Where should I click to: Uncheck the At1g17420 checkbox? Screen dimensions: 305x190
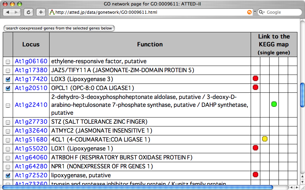[x=8, y=79]
